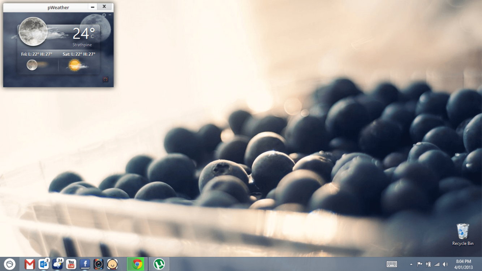This screenshot has width=482, height=271.
Task: Minimize the pWeather window
Action: pyautogui.click(x=93, y=7)
